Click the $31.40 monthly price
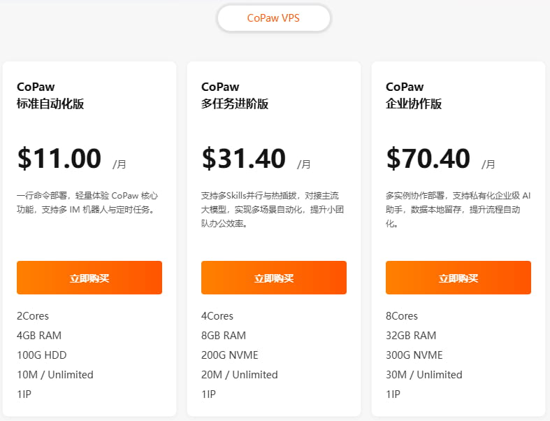The height and width of the screenshot is (421, 550). click(x=244, y=159)
